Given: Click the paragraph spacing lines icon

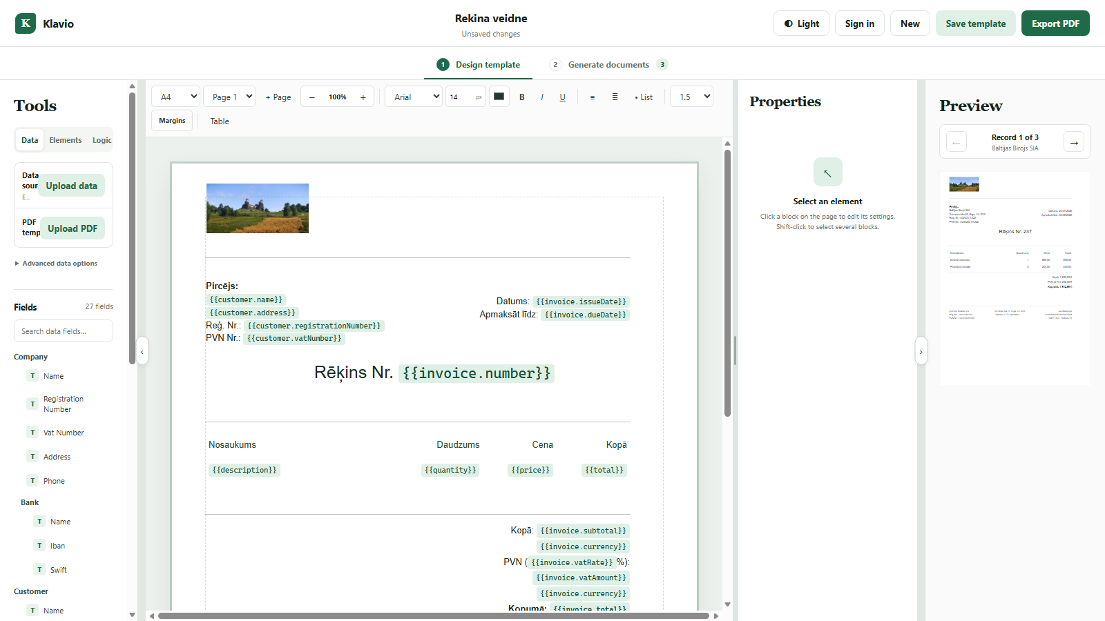Looking at the screenshot, I should click(x=615, y=97).
